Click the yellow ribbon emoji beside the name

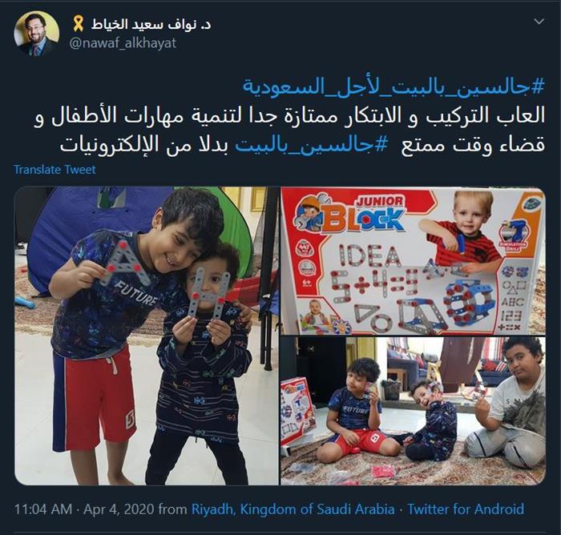(x=78, y=24)
